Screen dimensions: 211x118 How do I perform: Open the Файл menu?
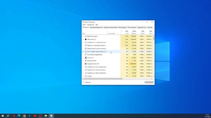pyautogui.click(x=84, y=25)
